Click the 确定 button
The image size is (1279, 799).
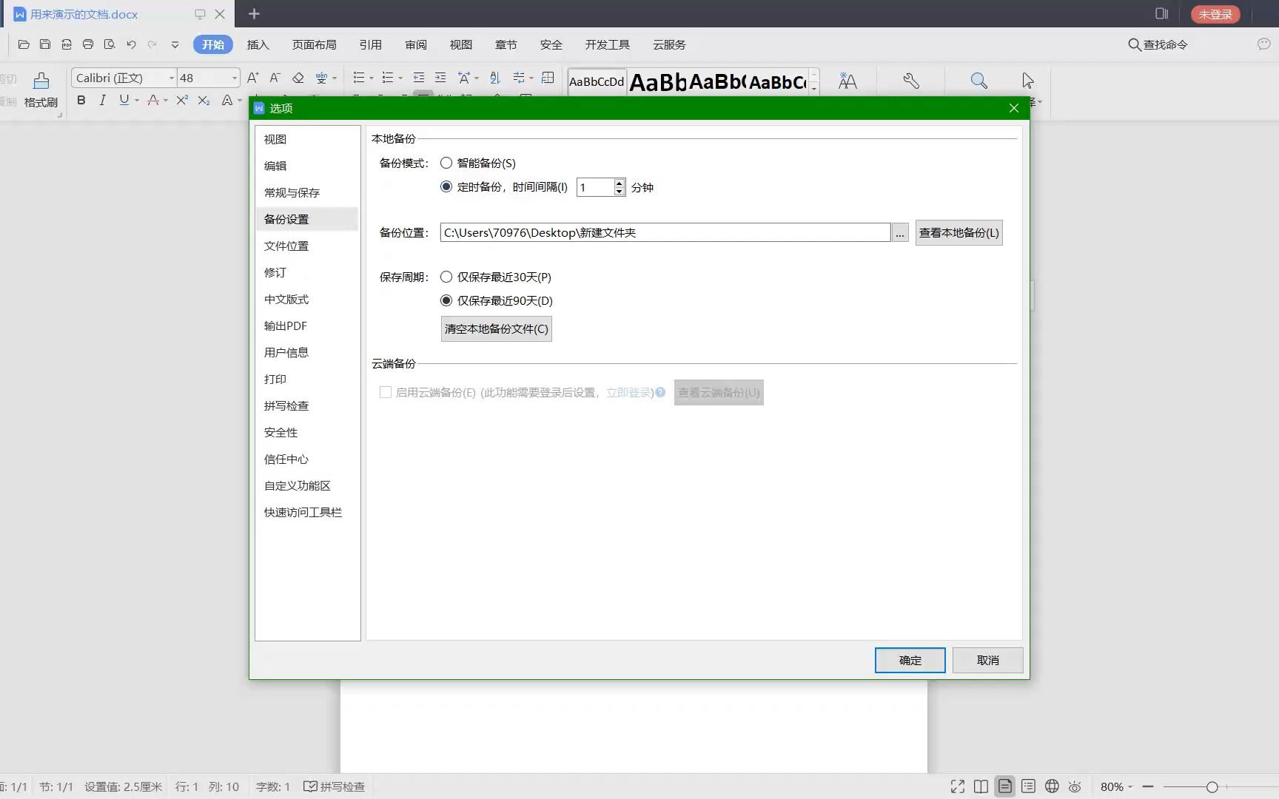[910, 660]
